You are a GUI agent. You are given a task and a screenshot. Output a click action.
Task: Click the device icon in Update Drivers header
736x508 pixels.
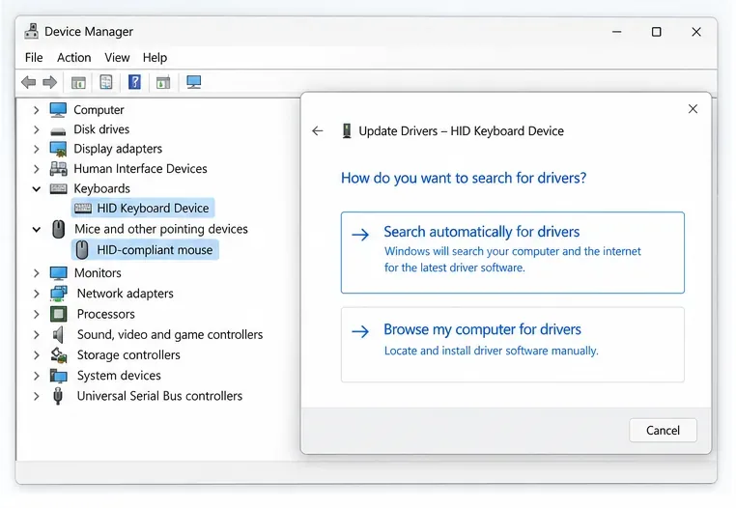click(347, 131)
